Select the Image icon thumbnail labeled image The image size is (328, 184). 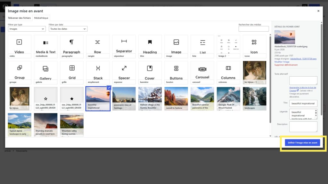(176, 47)
